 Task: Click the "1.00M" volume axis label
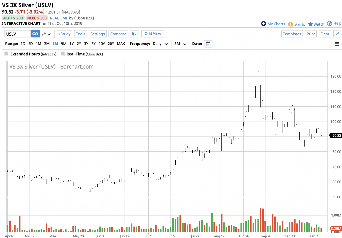pos(336,216)
